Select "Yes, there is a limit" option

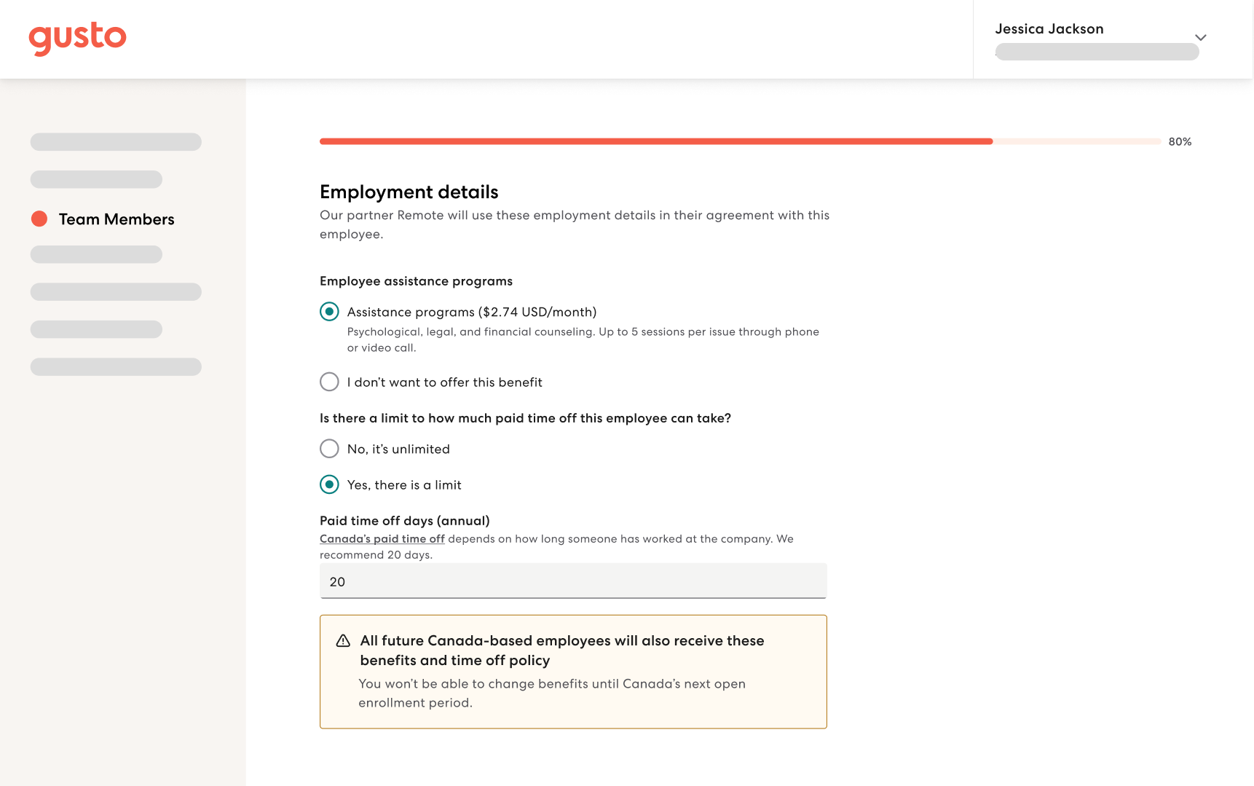329,484
